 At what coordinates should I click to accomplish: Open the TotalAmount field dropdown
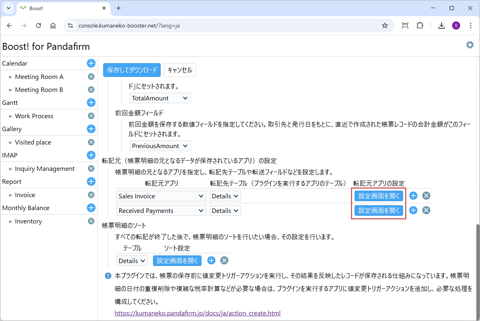160,98
